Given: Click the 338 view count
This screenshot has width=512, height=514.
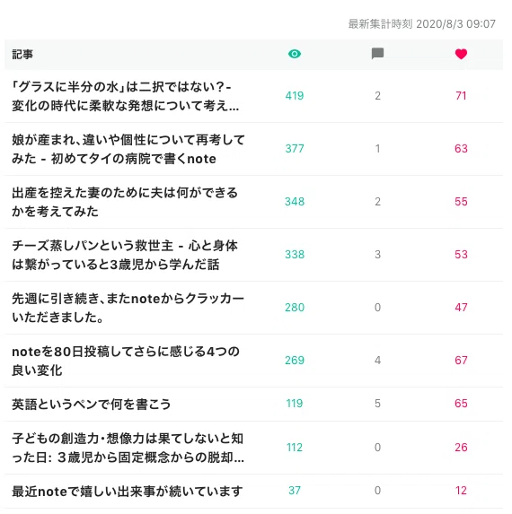Looking at the screenshot, I should point(295,255).
